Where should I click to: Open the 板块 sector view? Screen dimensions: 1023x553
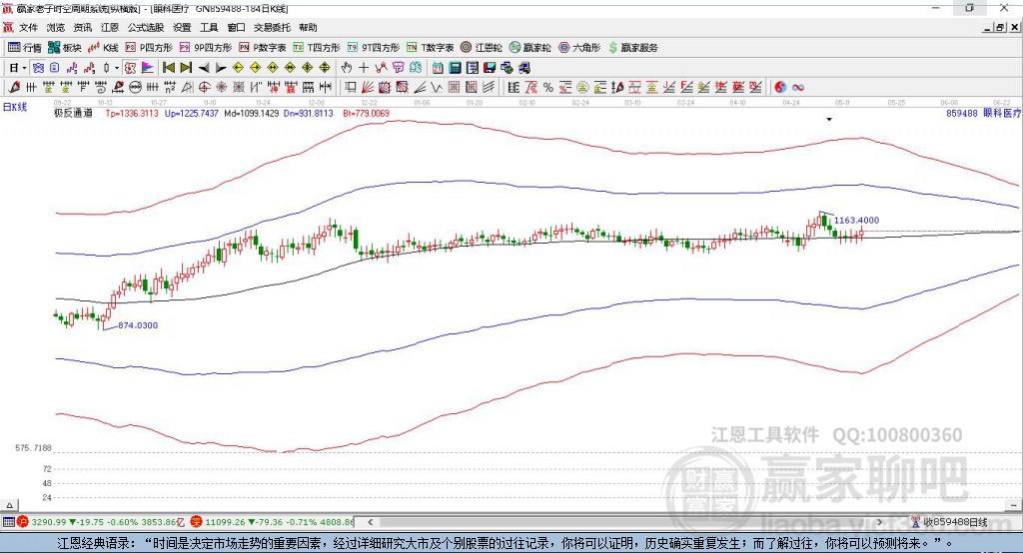click(x=65, y=48)
